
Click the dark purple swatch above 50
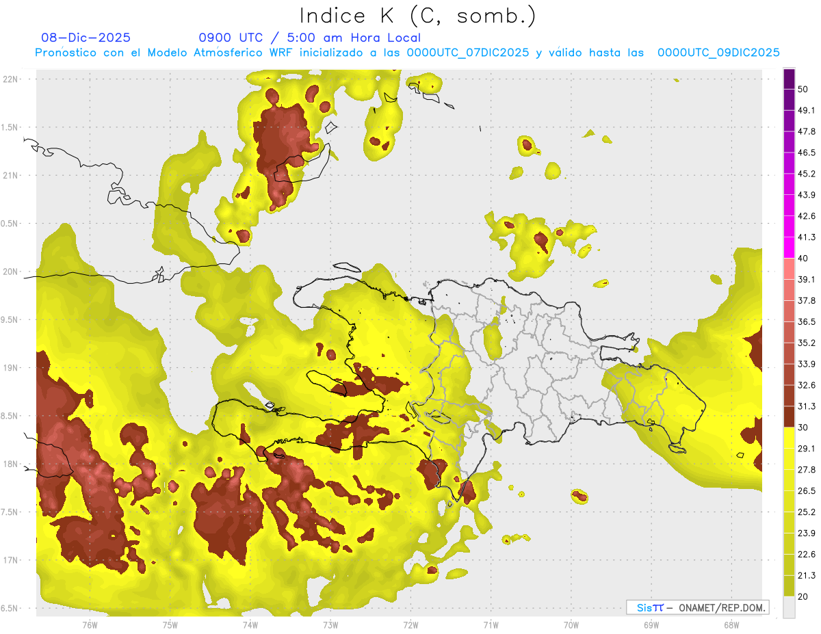tap(789, 79)
